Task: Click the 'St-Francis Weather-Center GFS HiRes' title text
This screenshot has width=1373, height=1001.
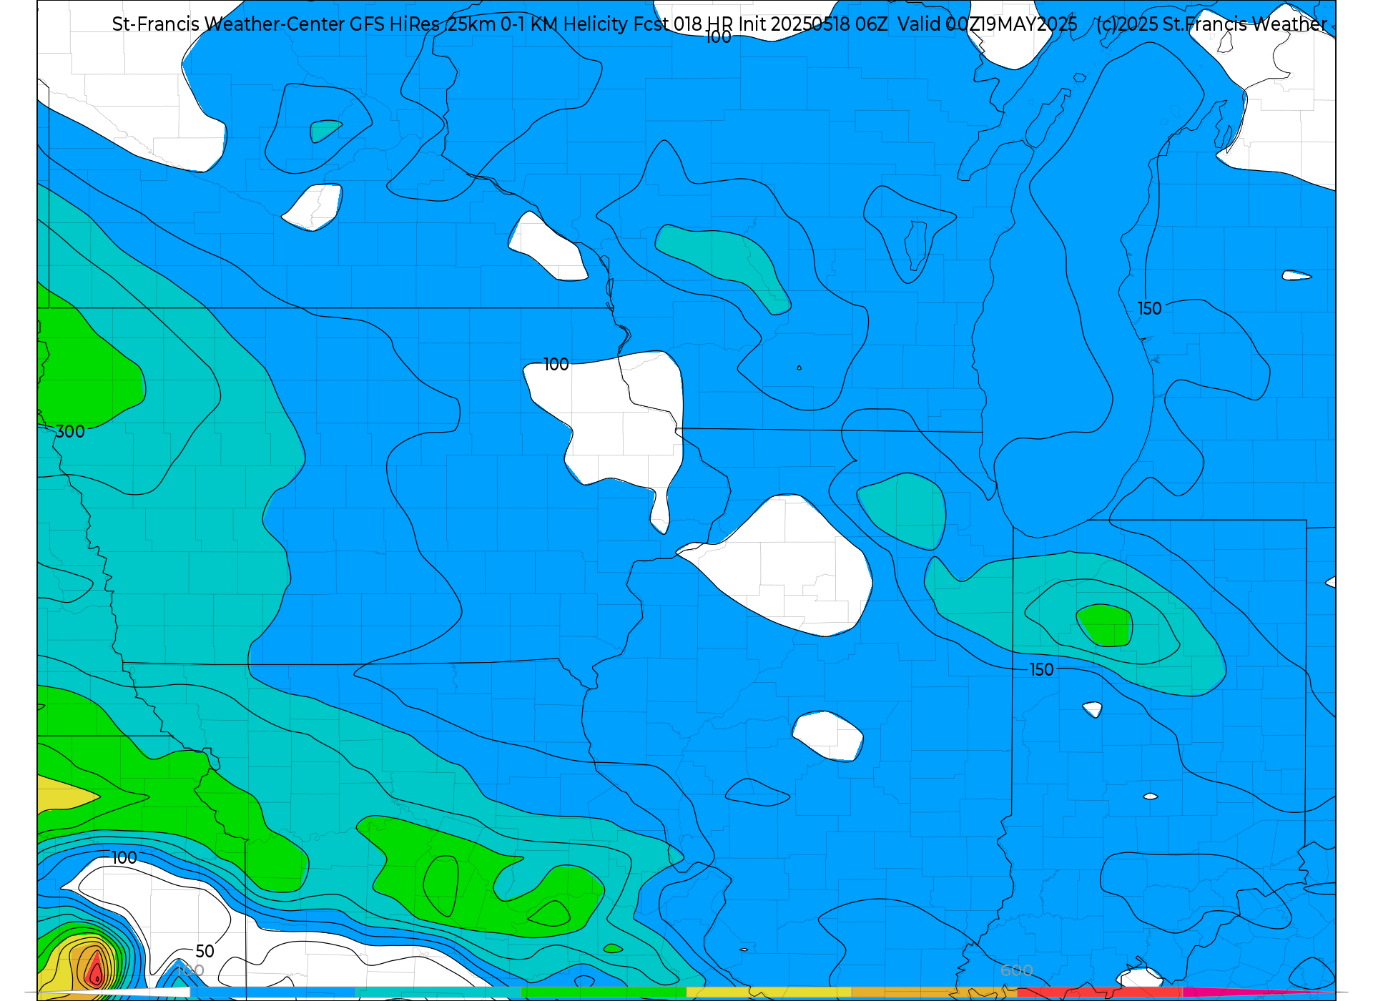Action: tap(275, 24)
